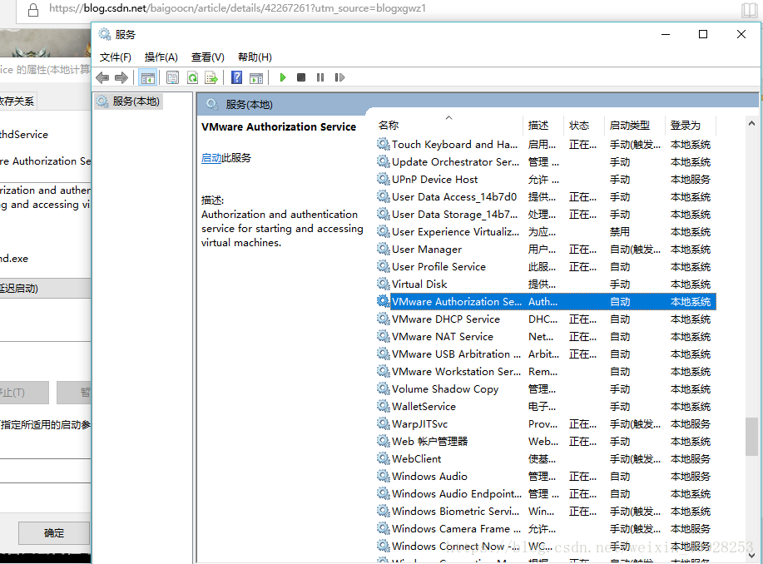Click the services list vertical scrollbar thumb
This screenshot has height=564, width=763.
pyautogui.click(x=751, y=437)
